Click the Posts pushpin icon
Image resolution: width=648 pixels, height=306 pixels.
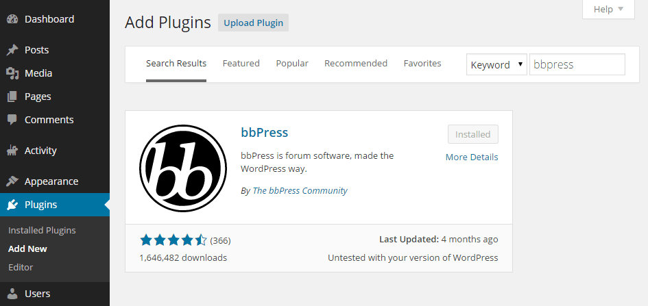pyautogui.click(x=12, y=50)
